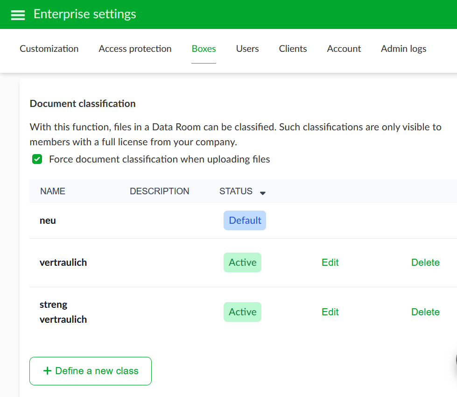Select the Boxes tab
The width and height of the screenshot is (457, 397).
(204, 49)
